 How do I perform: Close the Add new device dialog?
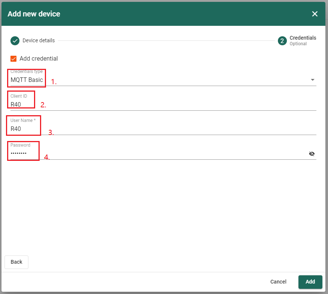(315, 14)
